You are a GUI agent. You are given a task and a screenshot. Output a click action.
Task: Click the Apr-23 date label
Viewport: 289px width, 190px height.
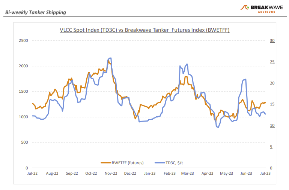click(x=207, y=174)
